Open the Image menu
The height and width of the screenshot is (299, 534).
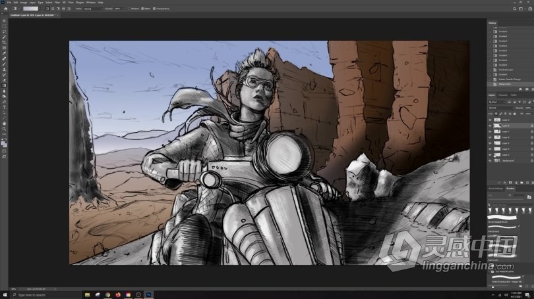[x=24, y=3]
